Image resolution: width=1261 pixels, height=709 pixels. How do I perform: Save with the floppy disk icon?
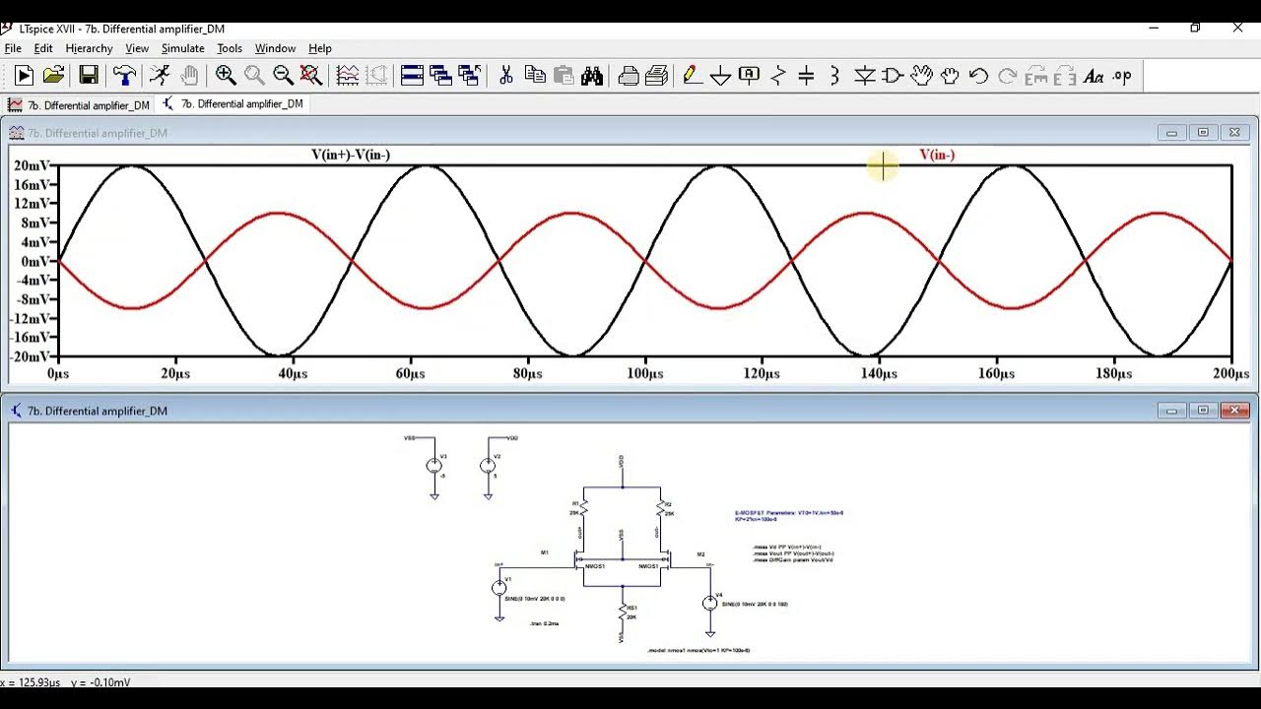coord(89,75)
